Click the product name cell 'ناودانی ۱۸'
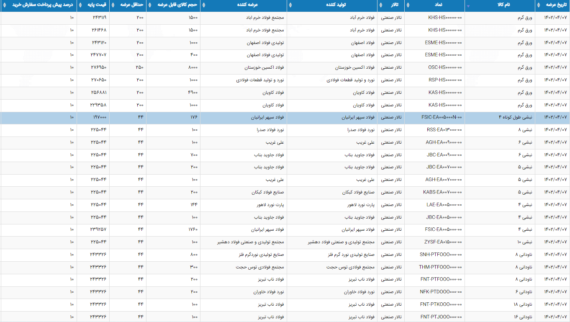The height and width of the screenshot is (322, 570). 523,304
